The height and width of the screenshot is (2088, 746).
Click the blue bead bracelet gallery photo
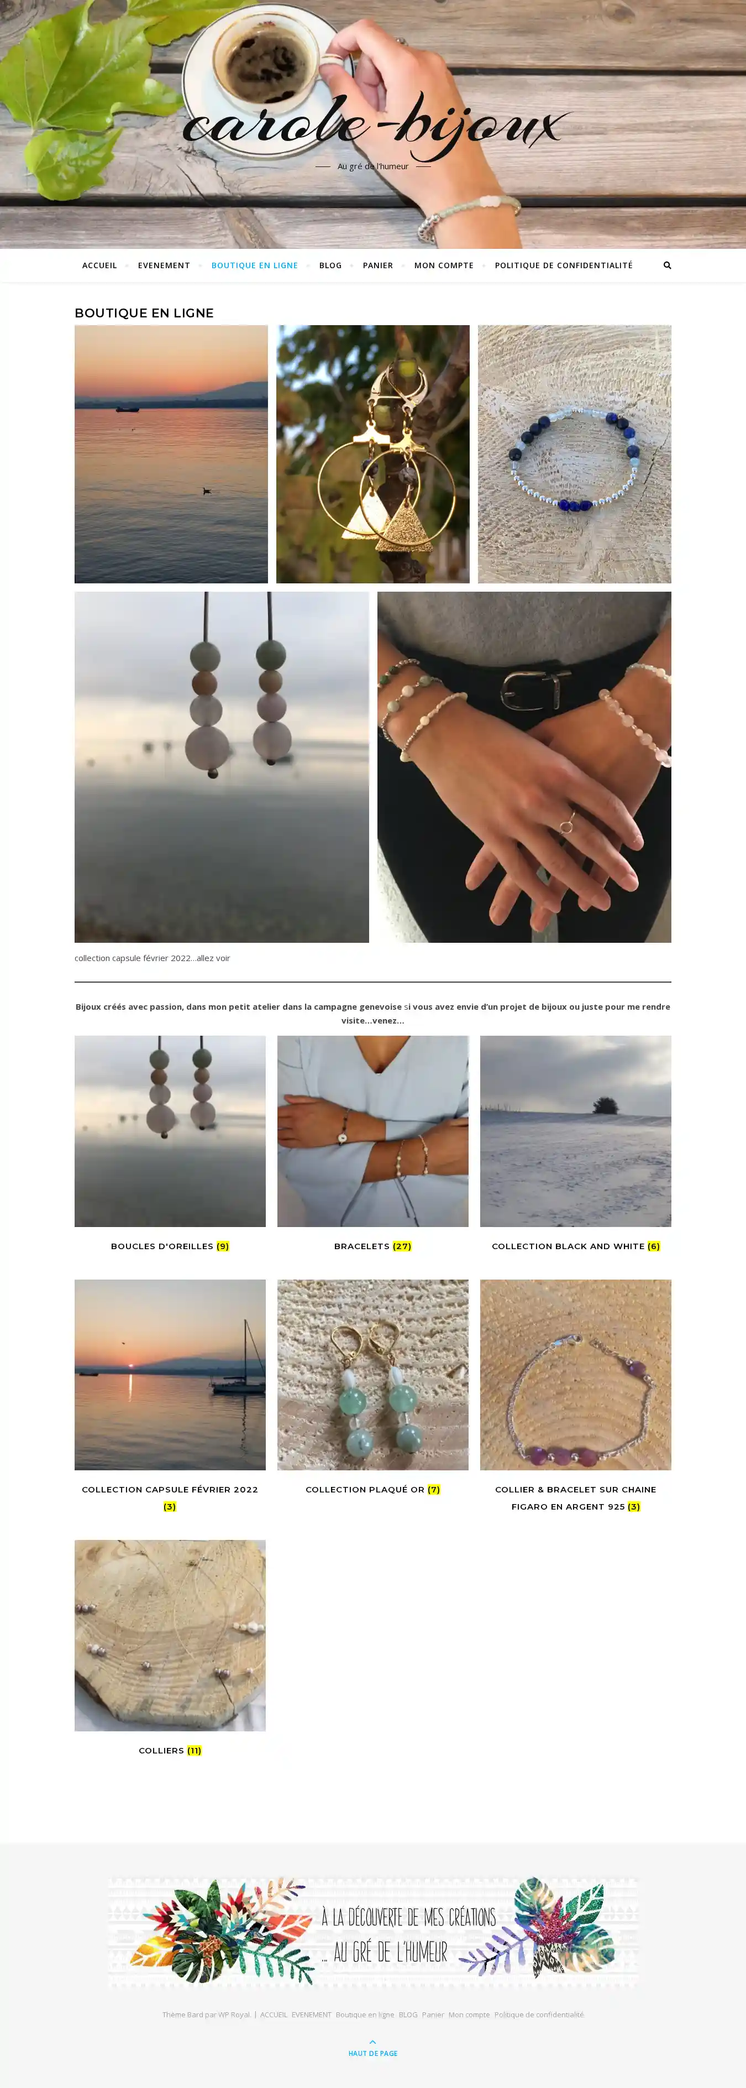coord(574,454)
